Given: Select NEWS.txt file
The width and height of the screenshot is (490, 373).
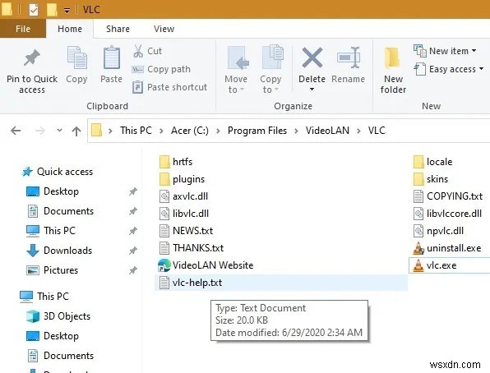Looking at the screenshot, I should pyautogui.click(x=186, y=231).
